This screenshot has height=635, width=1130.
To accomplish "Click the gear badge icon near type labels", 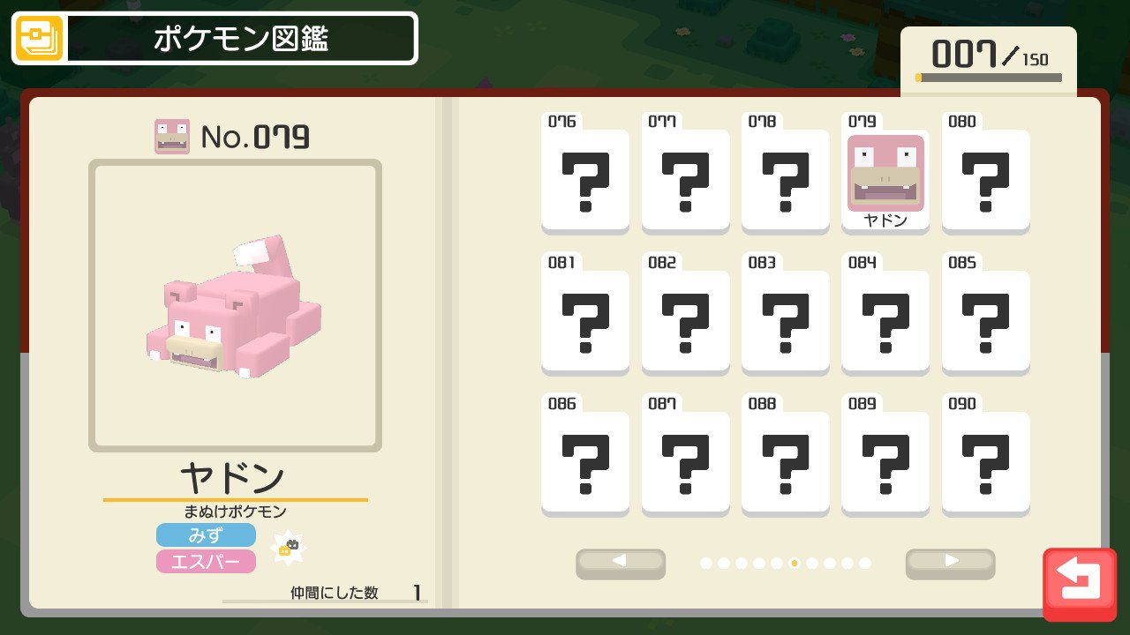I will pyautogui.click(x=288, y=548).
